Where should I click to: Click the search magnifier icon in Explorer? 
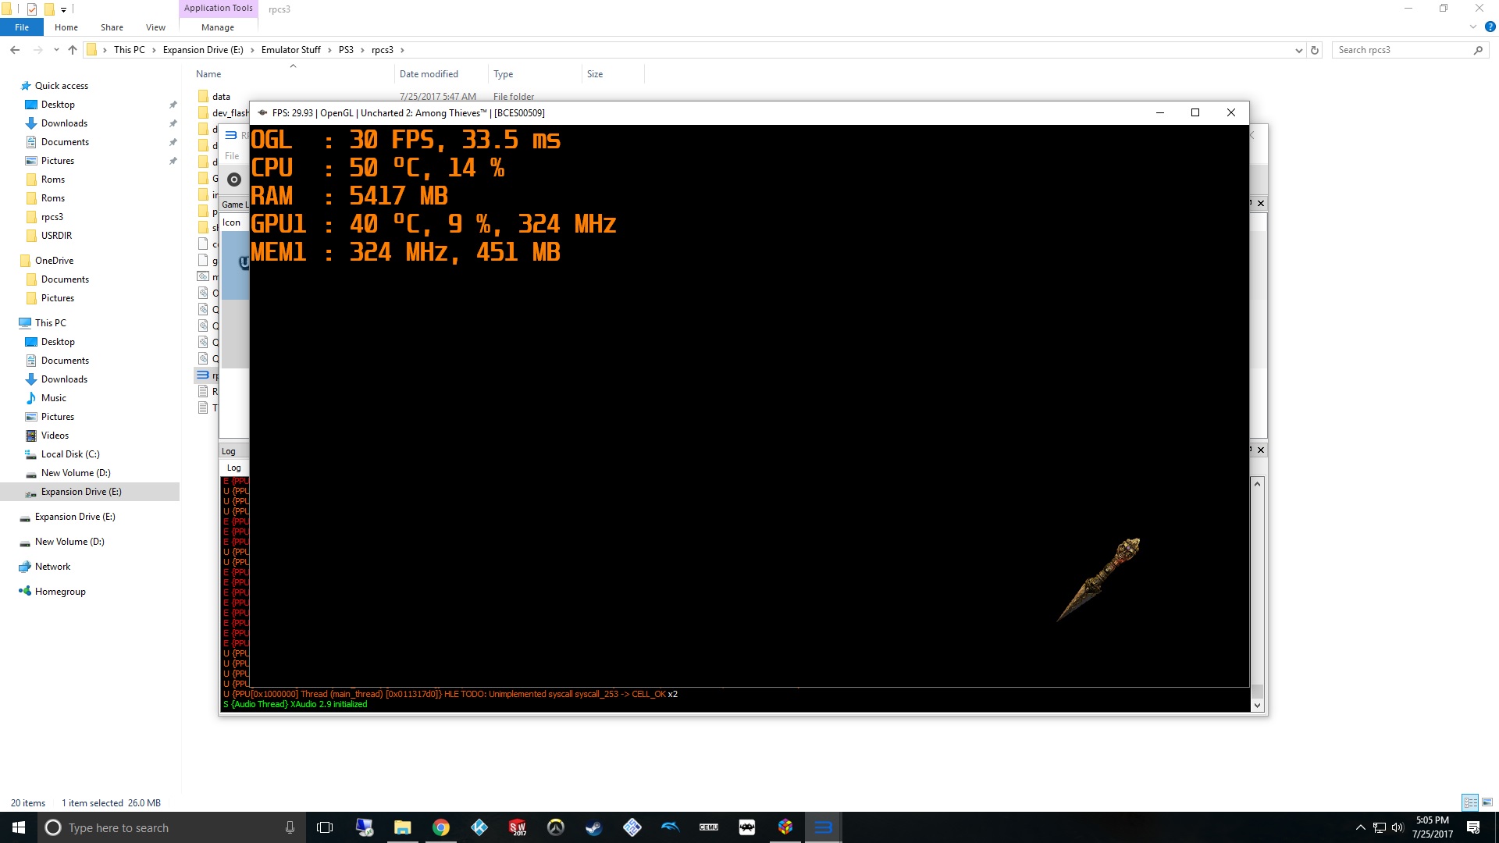tap(1478, 50)
